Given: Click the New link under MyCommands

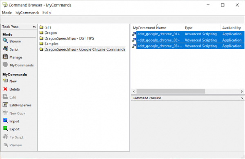Looking at the screenshot, I should point(13,81).
